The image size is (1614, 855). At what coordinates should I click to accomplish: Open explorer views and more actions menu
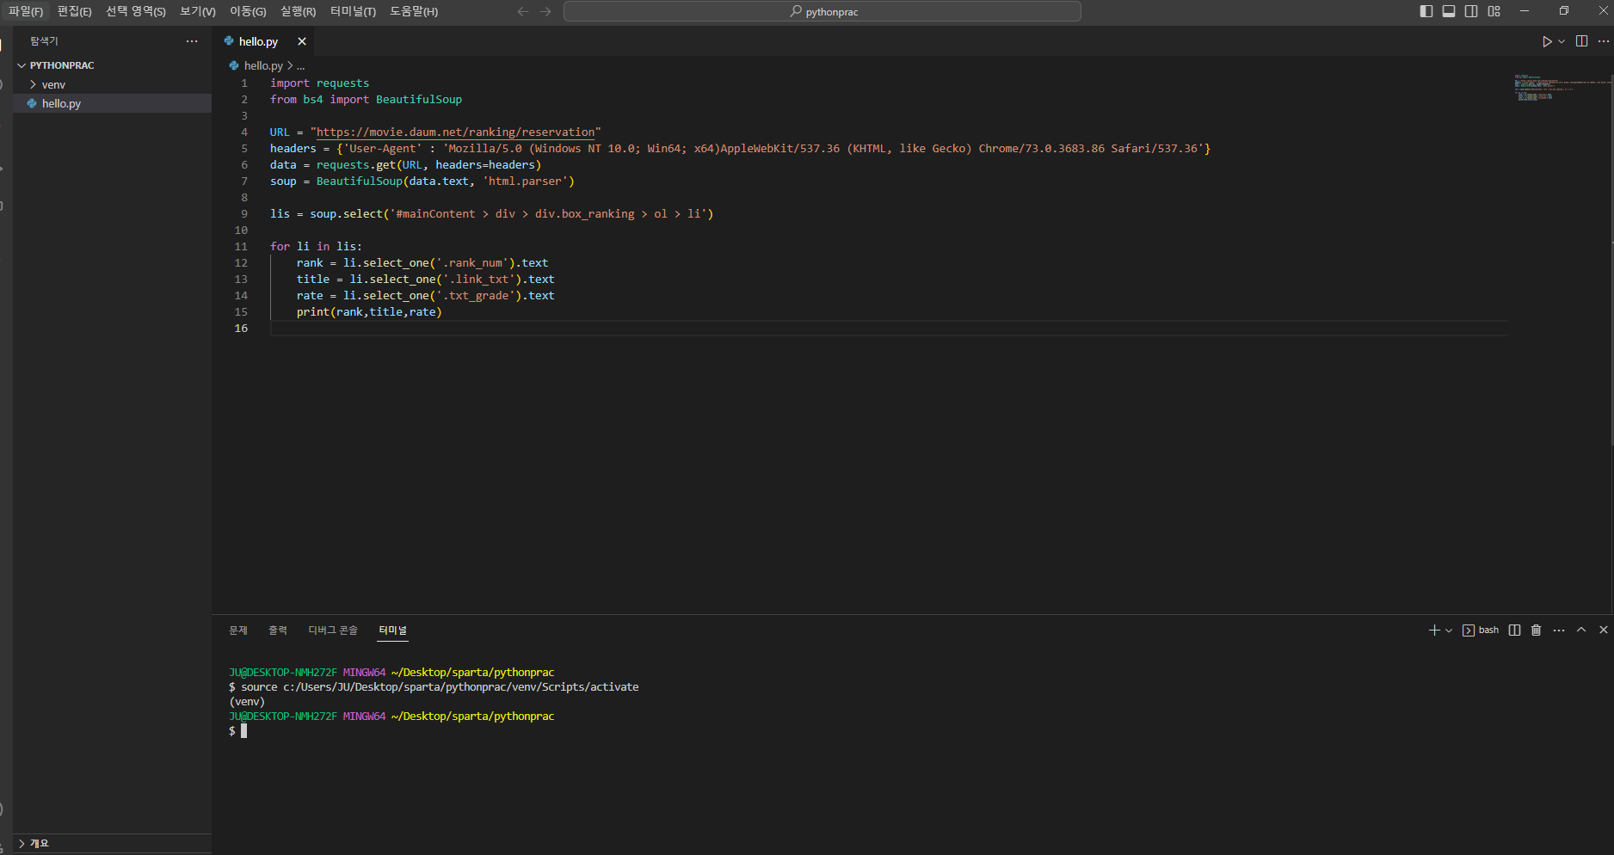point(192,41)
